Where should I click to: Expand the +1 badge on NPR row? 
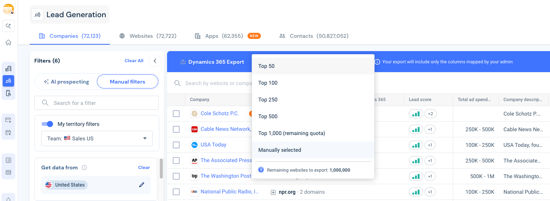pyautogui.click(x=430, y=192)
